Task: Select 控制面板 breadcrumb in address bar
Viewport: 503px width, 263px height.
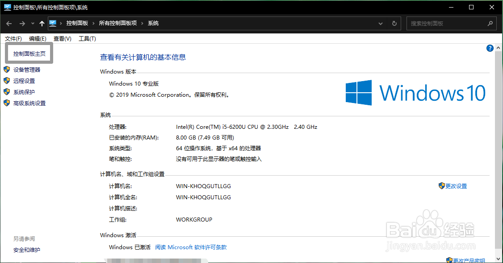Action: (x=77, y=23)
